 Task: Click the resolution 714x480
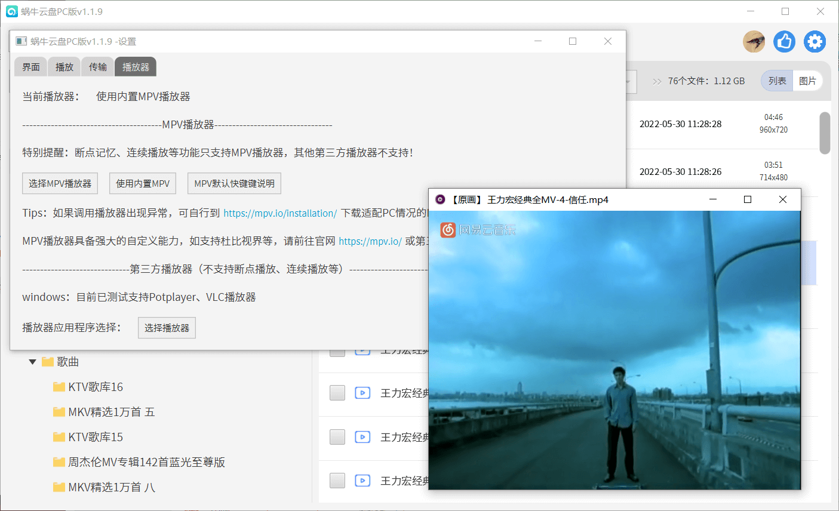click(773, 177)
